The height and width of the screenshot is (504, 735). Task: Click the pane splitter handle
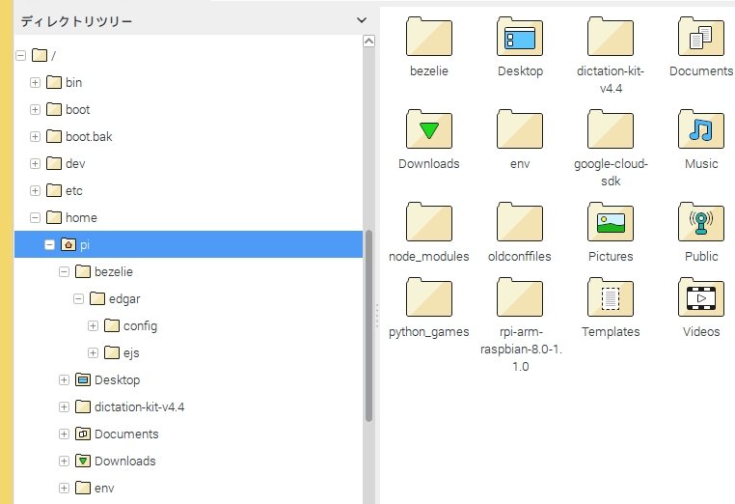(x=376, y=314)
